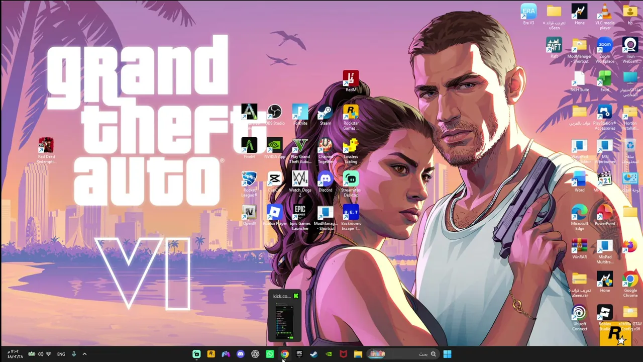The image size is (643, 362).
Task: Launch the Chained Together desktop shortcut
Action: coord(326,151)
